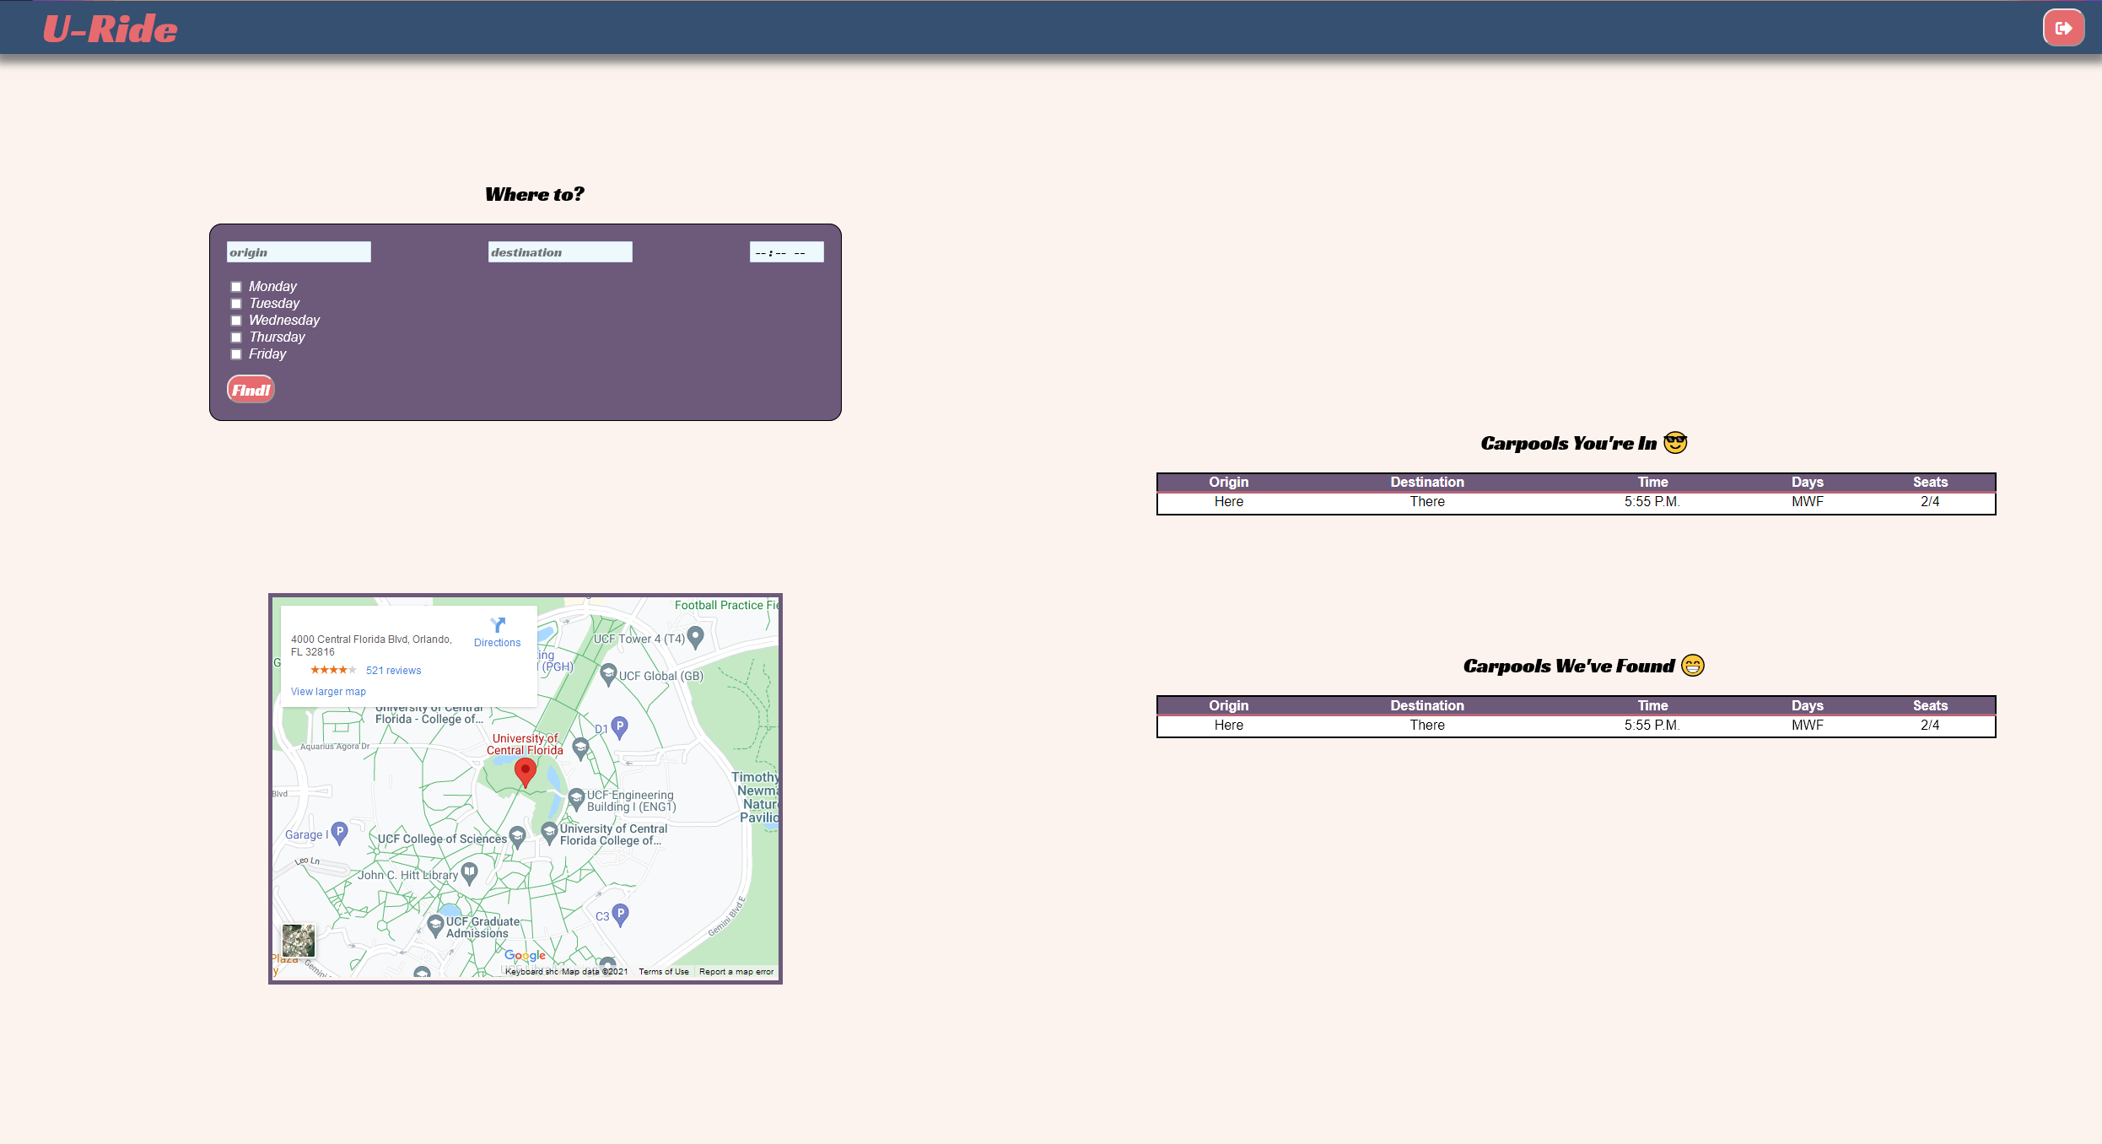Click the red University of Central Florida pin

click(x=525, y=771)
